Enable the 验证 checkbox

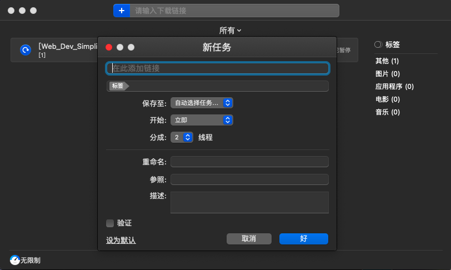110,223
